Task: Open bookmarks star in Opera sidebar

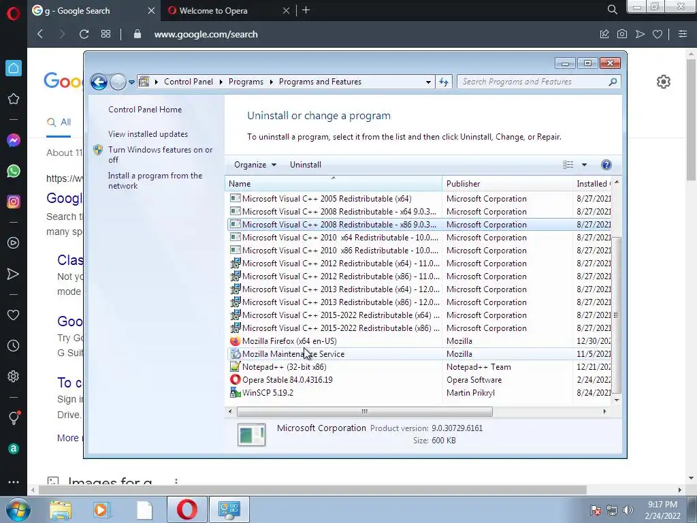Action: [x=14, y=99]
